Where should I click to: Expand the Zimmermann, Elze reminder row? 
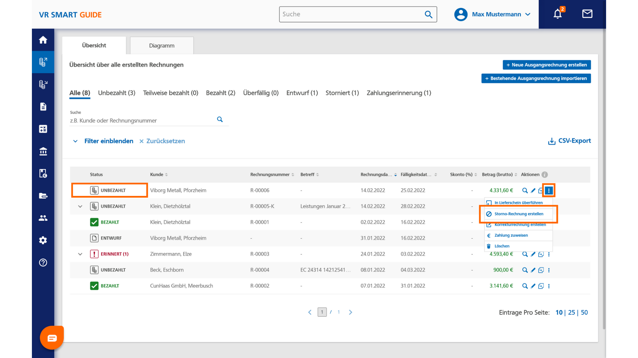80,254
